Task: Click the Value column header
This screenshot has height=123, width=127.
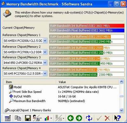Action: point(87,82)
